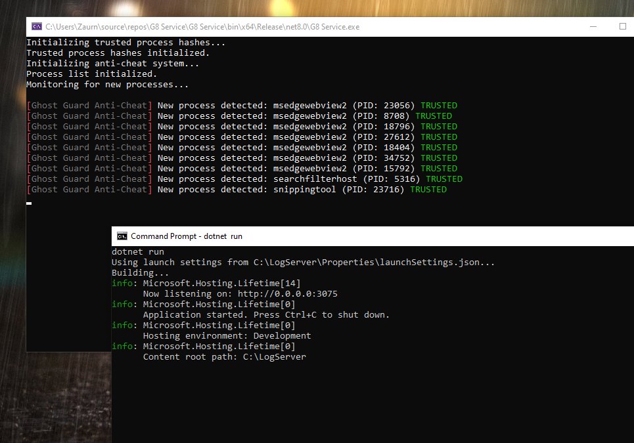
Task: Click the maximize icon on G8 Service window
Action: [x=623, y=26]
